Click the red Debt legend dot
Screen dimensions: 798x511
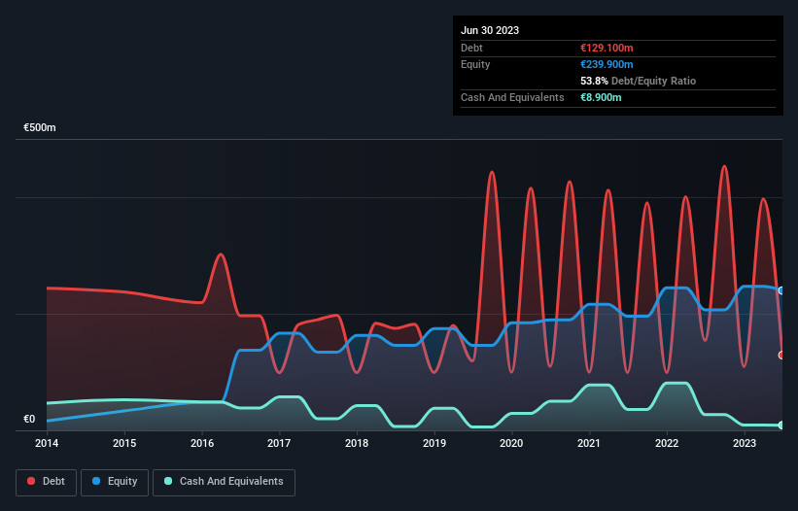click(31, 481)
